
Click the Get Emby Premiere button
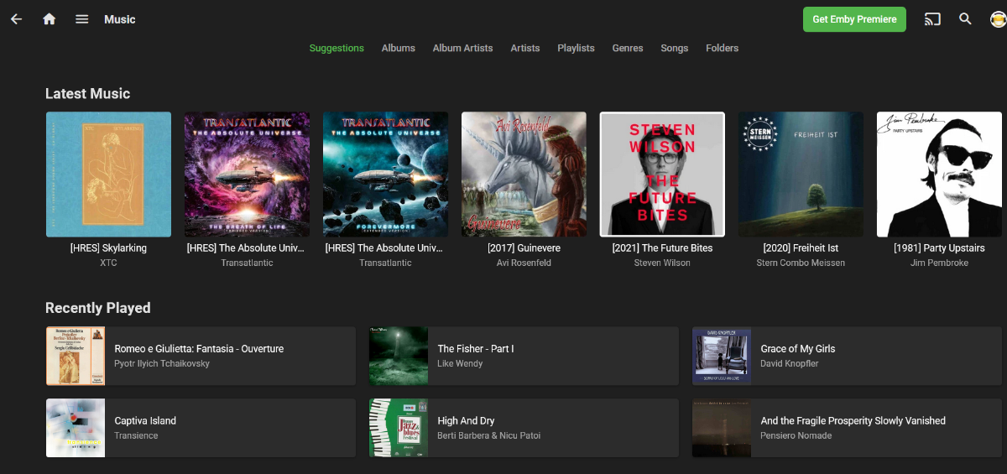pos(854,19)
